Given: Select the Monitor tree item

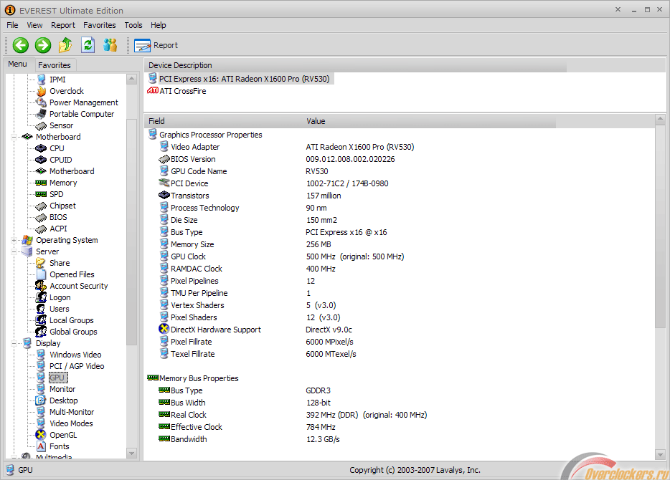Looking at the screenshot, I should [x=62, y=390].
